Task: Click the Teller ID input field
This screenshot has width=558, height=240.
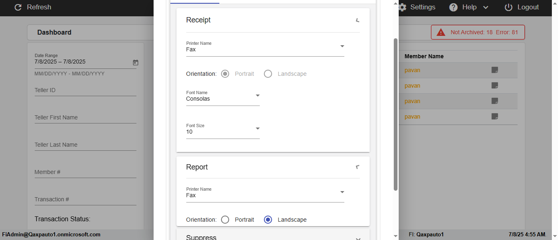Action: 85,90
